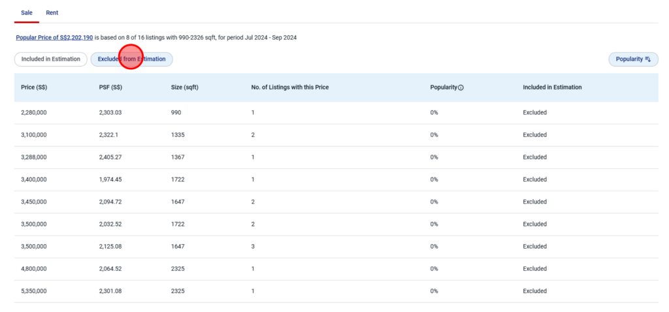Select the Sale tab

click(x=27, y=12)
